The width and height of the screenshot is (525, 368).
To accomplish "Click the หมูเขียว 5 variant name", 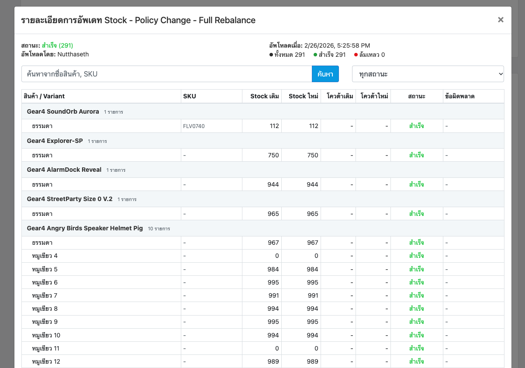I will (45, 269).
